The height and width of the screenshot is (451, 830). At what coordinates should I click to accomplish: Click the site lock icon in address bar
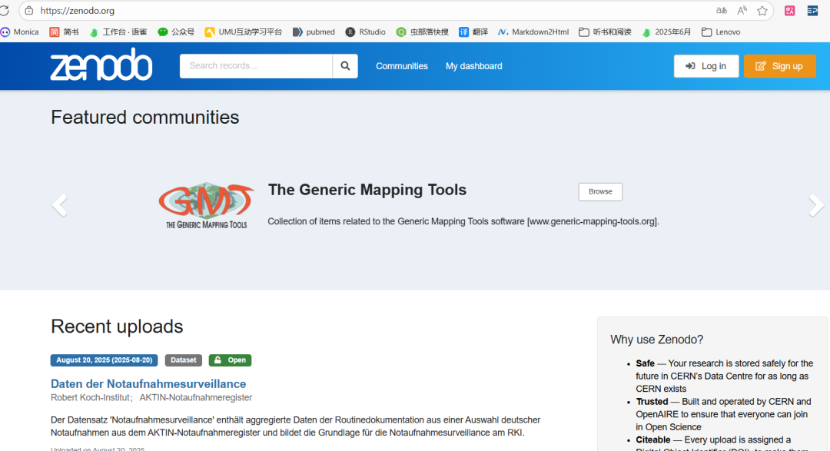tap(29, 11)
